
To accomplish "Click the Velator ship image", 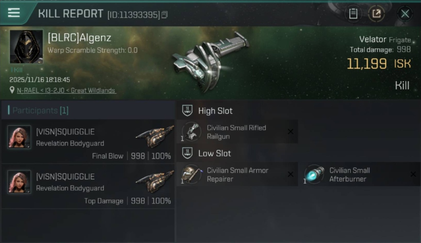I will point(210,62).
